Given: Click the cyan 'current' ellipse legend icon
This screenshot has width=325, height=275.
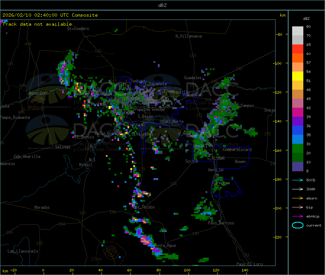Looking at the screenshot, I should (x=298, y=225).
